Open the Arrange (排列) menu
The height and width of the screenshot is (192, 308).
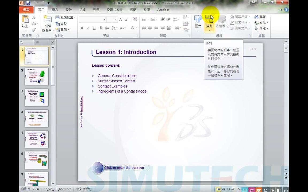(x=209, y=23)
